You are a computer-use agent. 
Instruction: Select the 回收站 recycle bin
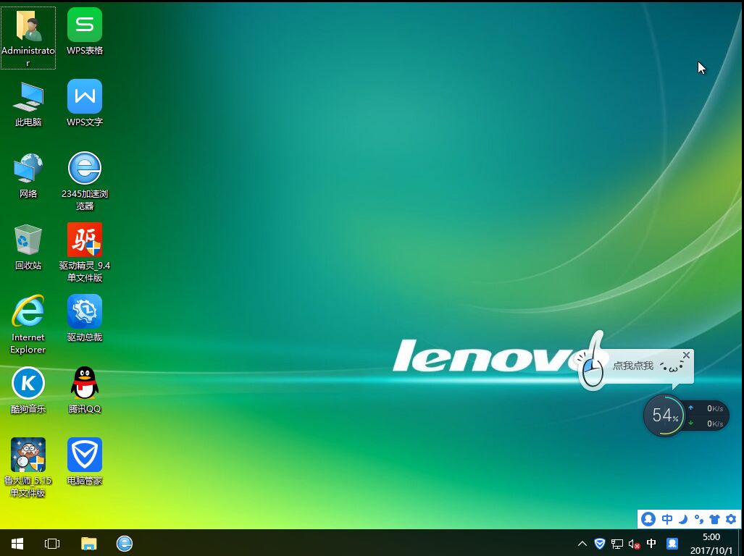(28, 247)
